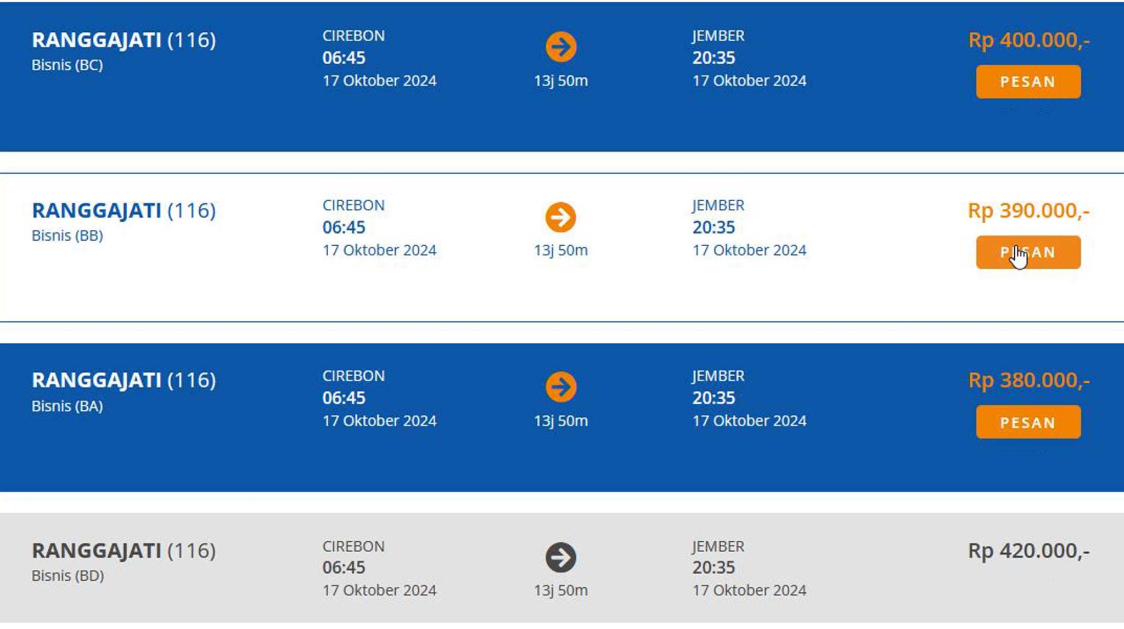Click the orange arrow icon in Bisnis (BB) row
Screen dimensions: 1124x629
click(560, 217)
